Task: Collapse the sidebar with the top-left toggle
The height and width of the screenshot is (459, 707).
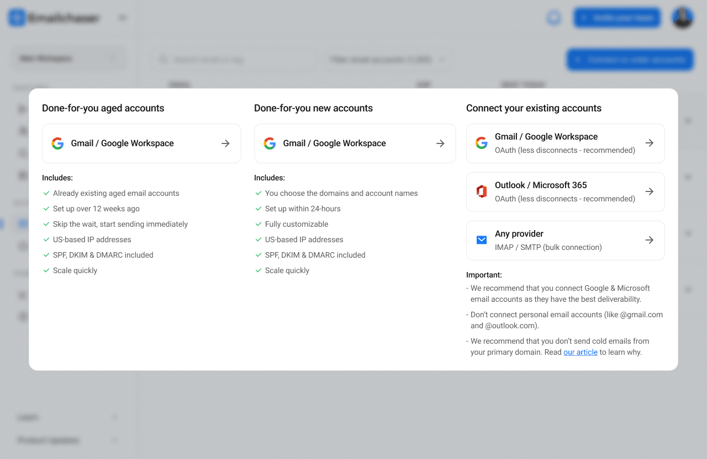Action: [x=122, y=17]
